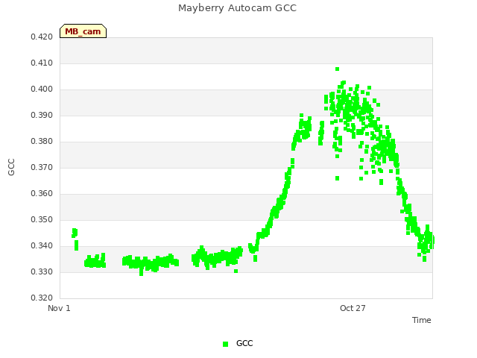
Task: Click the 0.420 y-axis value
Action: coord(42,37)
